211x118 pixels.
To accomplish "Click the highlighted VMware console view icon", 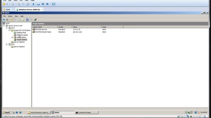I will pos(53,4).
